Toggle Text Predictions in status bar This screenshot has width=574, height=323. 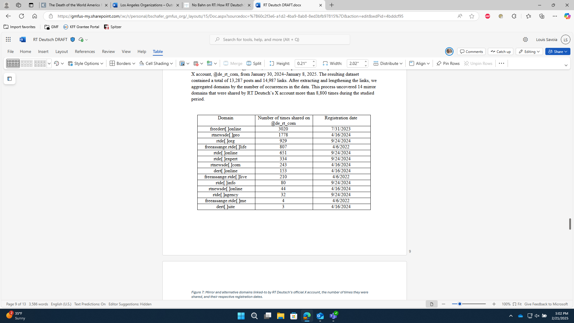(x=90, y=304)
